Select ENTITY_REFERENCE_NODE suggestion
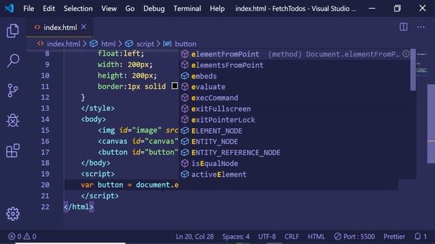 click(295, 152)
